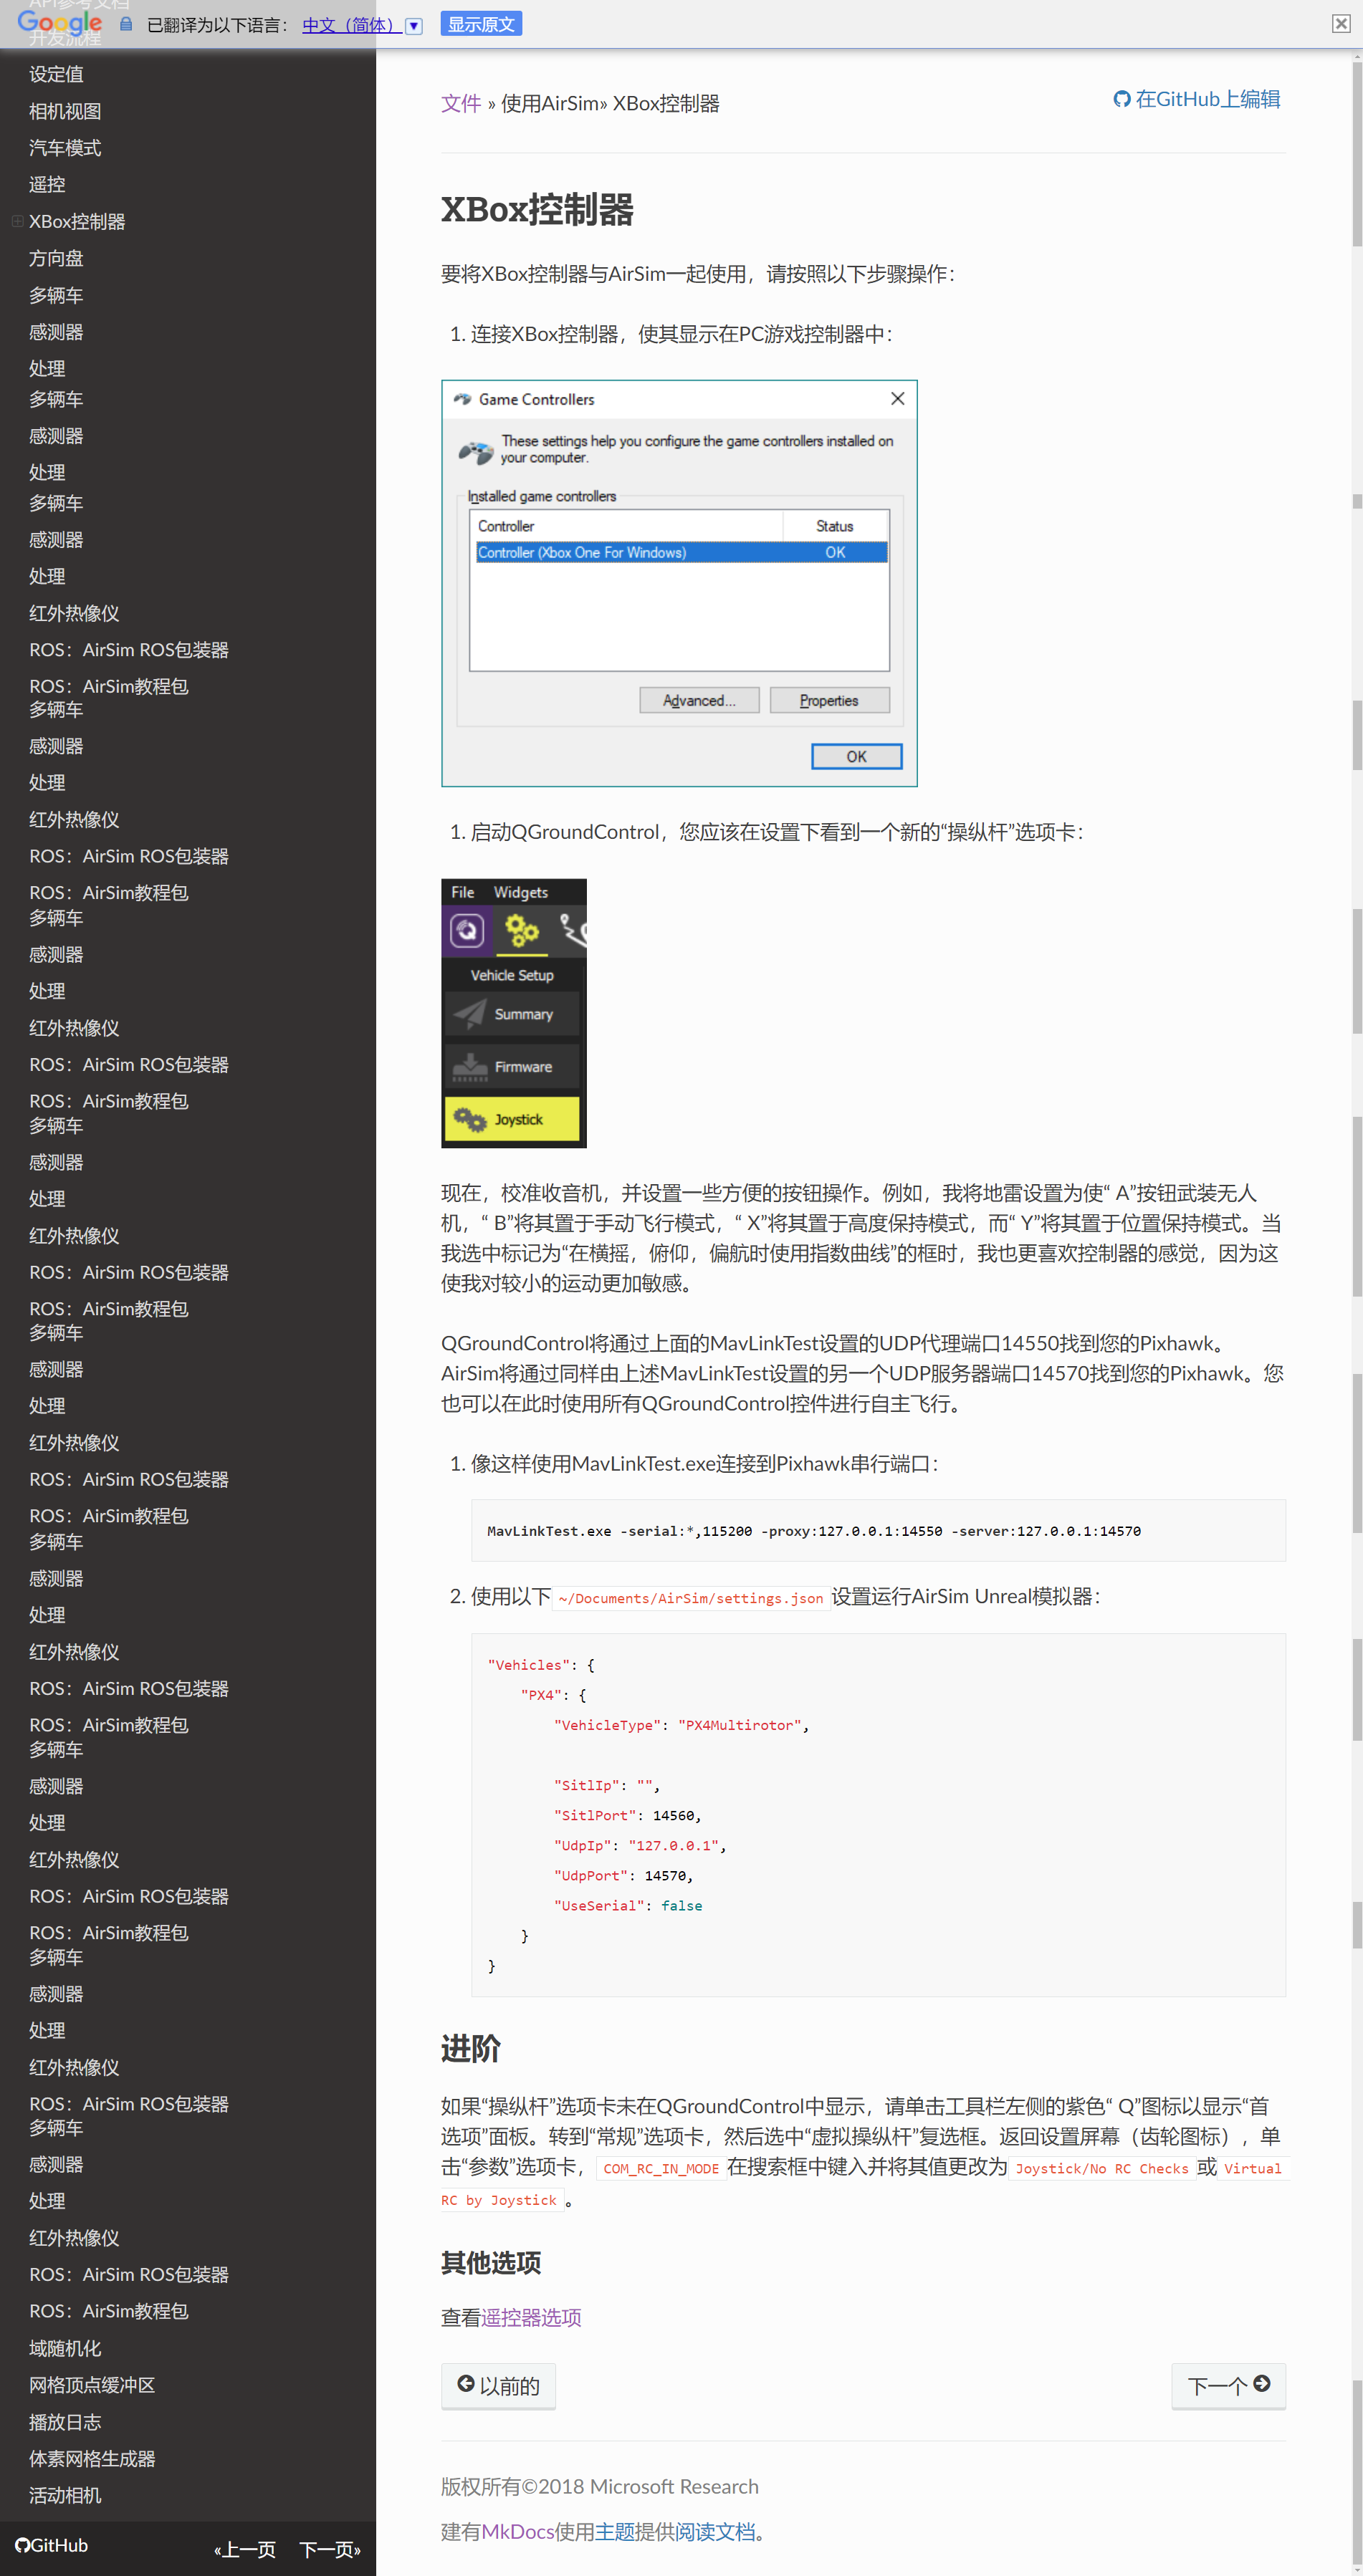Screen dimensions: 1363x2576
Task: Select 遥控 in the left sidebar
Action: pyautogui.click(x=46, y=184)
